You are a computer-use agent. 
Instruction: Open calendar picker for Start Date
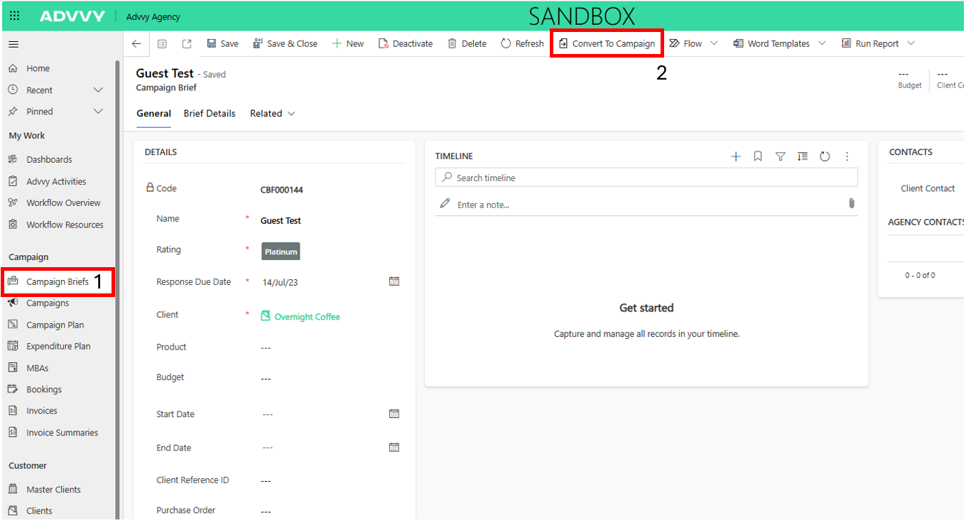(x=394, y=414)
